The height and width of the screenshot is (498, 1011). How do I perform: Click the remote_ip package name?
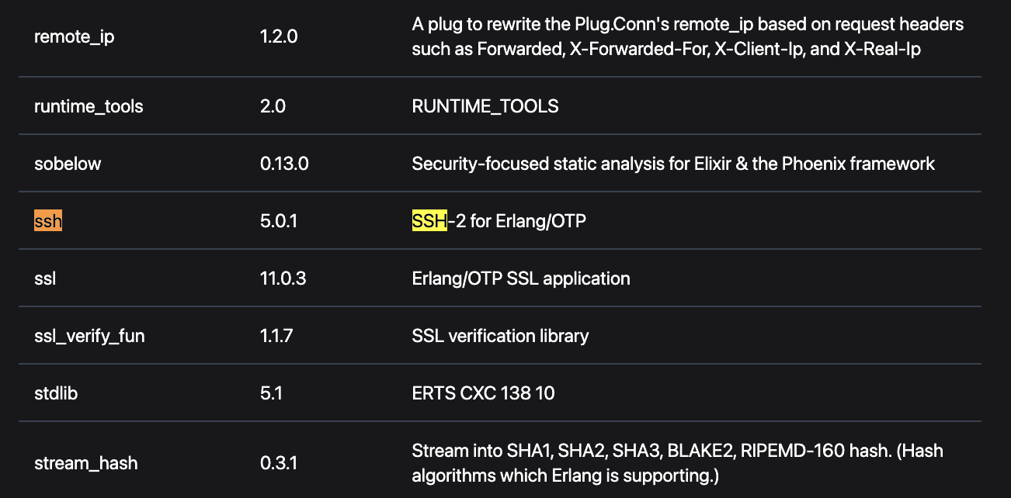click(x=74, y=36)
